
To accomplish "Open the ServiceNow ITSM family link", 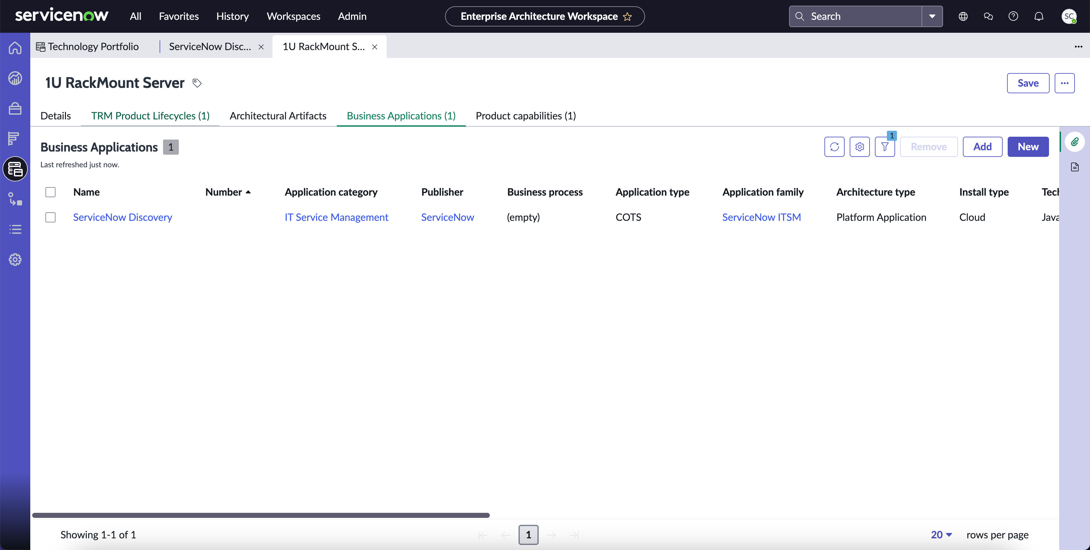I will point(761,217).
